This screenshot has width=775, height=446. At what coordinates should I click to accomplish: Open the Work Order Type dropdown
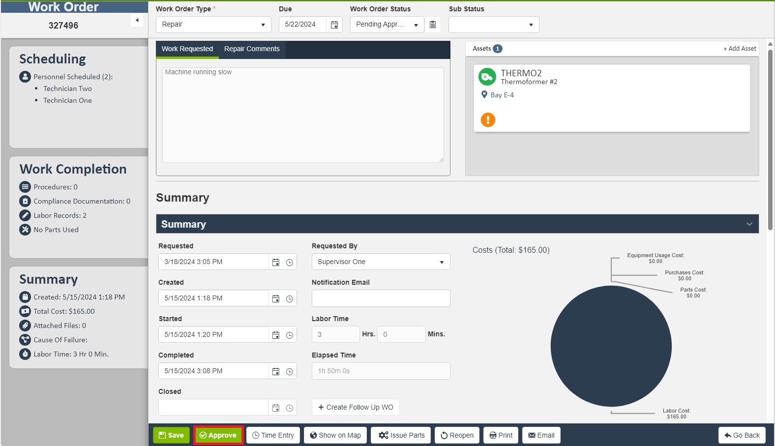coord(213,25)
